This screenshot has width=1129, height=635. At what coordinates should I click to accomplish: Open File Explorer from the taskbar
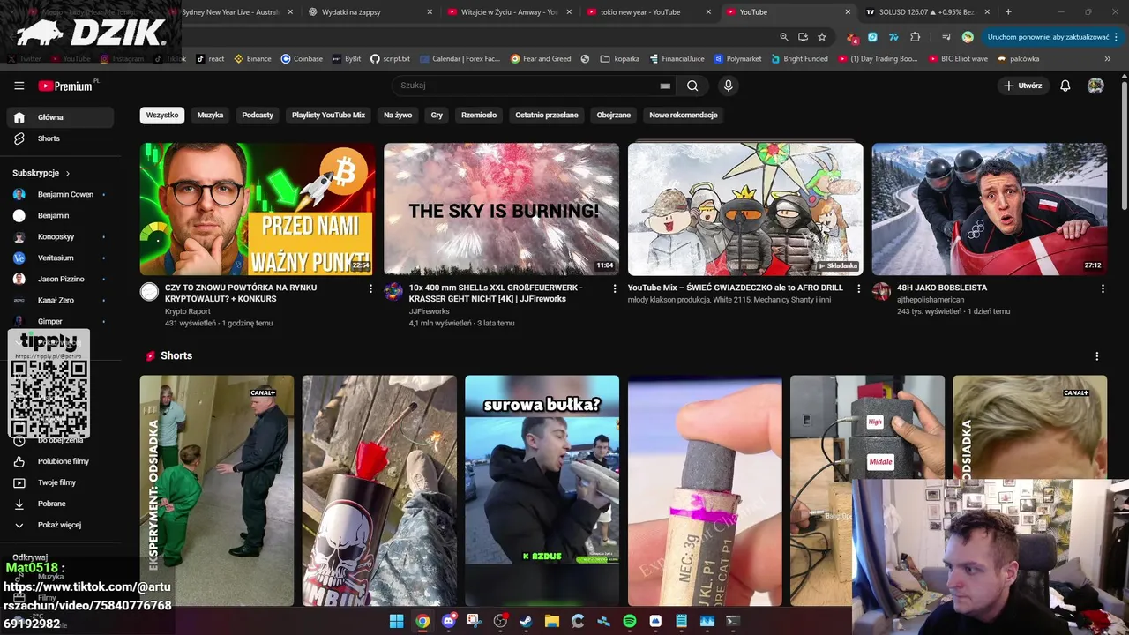point(551,621)
